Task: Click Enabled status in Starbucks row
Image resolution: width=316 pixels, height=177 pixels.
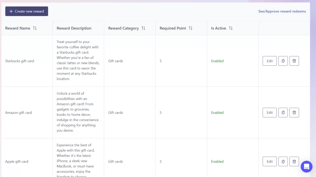Action: click(x=217, y=61)
